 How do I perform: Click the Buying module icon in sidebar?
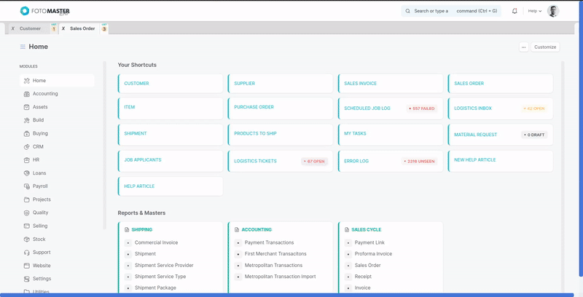27,133
